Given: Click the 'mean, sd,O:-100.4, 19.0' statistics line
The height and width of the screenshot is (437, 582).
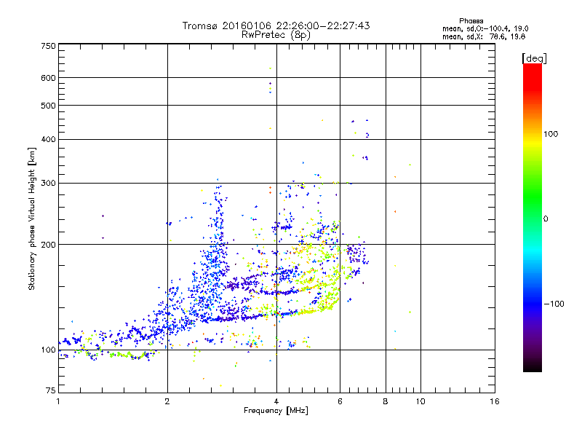Looking at the screenshot, I should click(485, 28).
